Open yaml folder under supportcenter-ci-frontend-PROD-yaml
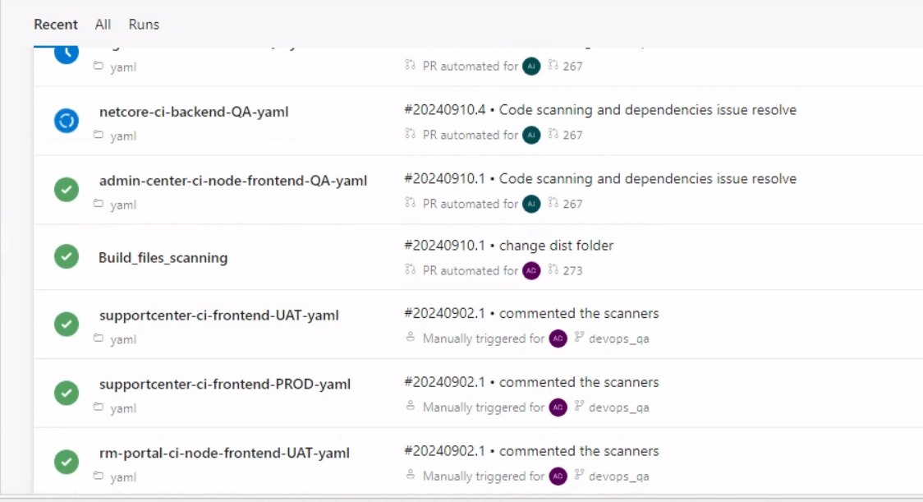The image size is (923, 502). [123, 408]
